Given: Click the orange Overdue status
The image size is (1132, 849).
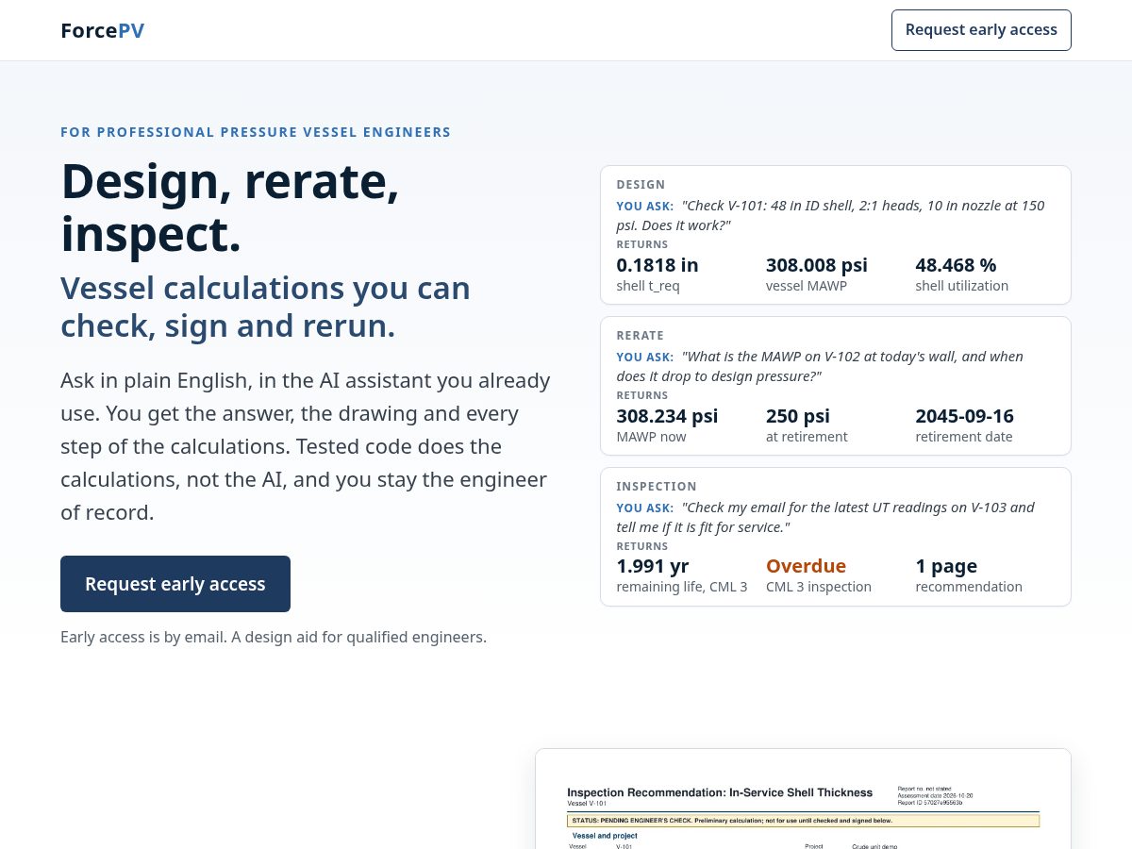Looking at the screenshot, I should [x=806, y=566].
